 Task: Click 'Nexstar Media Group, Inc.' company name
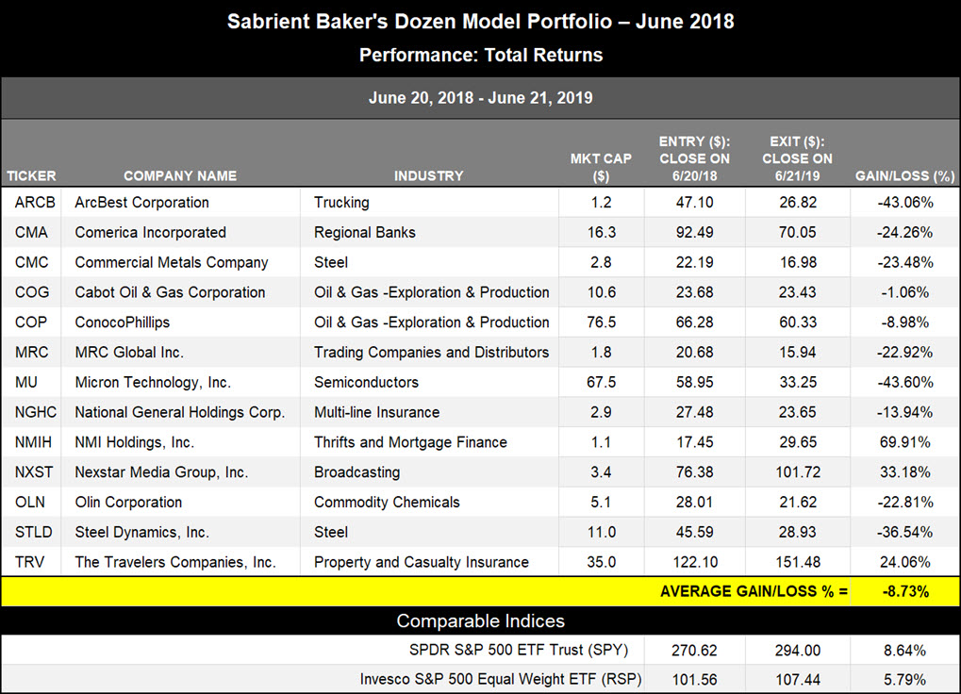coord(161,472)
